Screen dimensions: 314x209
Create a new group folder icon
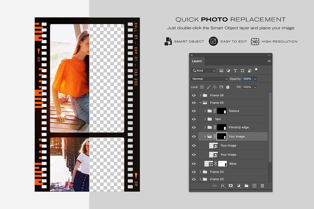246,186
